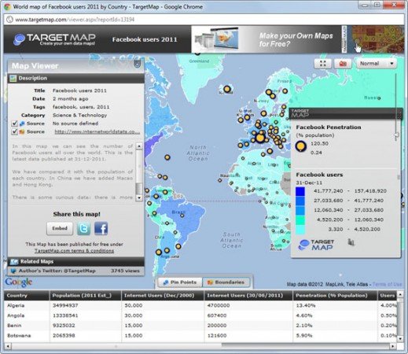The image size is (408, 354).
Task: Switch to the Pin Points tab
Action: (180, 282)
